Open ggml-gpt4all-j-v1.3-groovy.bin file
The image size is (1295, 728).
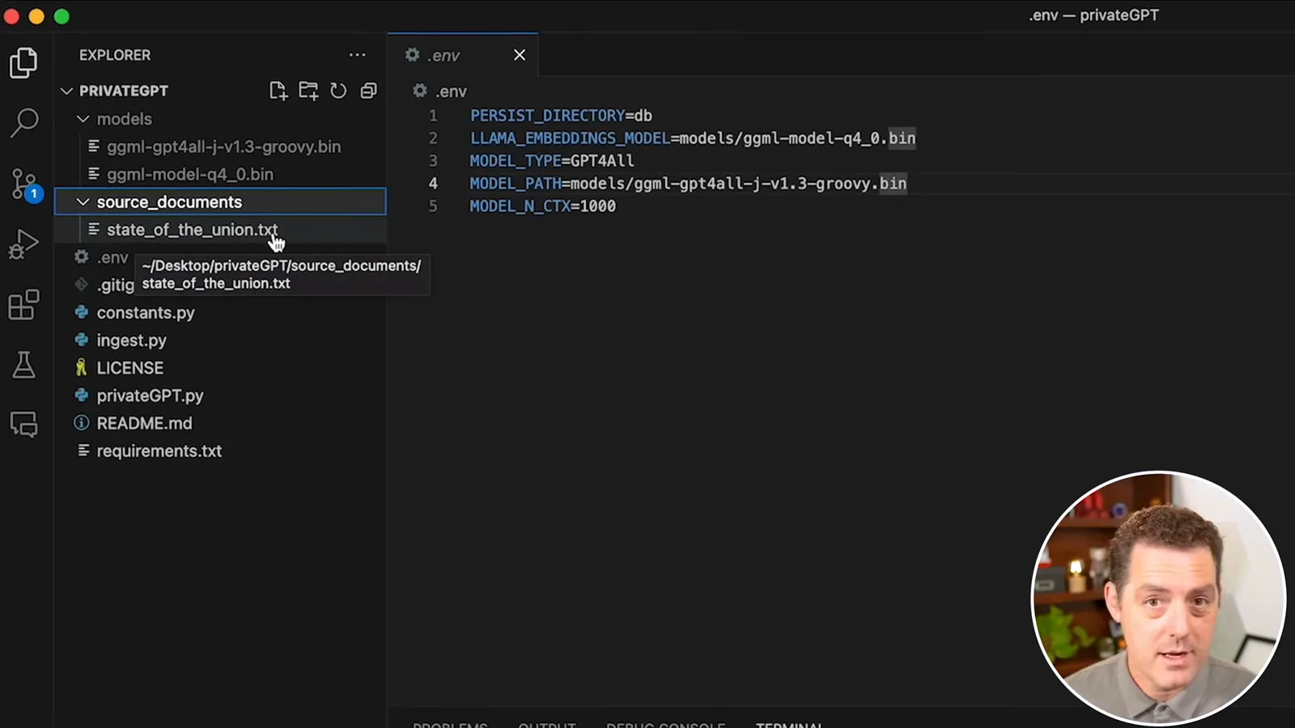[x=223, y=146]
